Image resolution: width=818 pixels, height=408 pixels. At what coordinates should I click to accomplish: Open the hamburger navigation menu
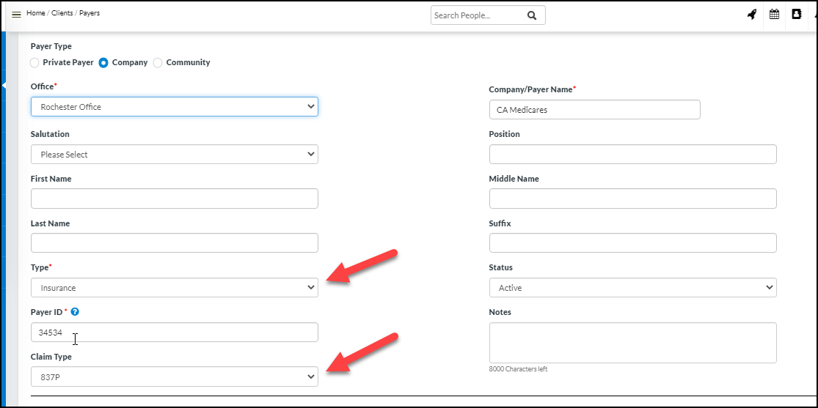pyautogui.click(x=16, y=15)
